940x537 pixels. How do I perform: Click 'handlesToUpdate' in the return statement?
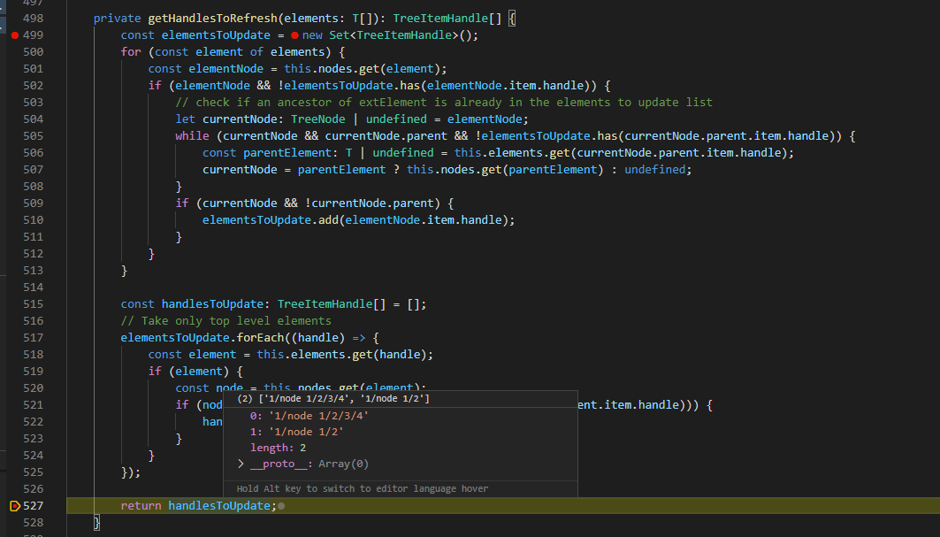(218, 506)
